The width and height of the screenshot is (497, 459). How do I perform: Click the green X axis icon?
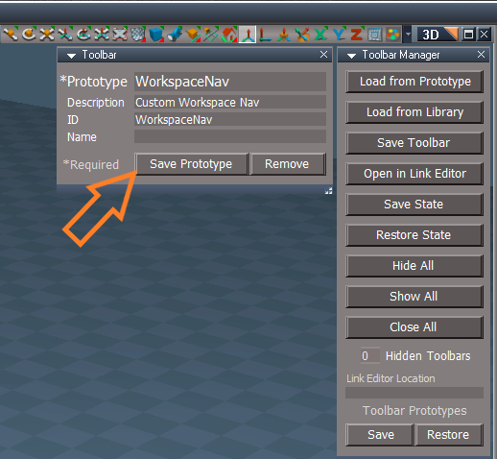click(320, 34)
